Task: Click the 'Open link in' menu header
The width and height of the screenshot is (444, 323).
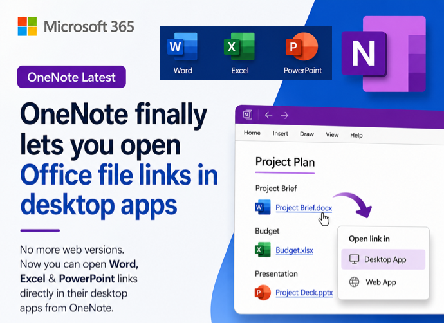Action: pos(369,239)
